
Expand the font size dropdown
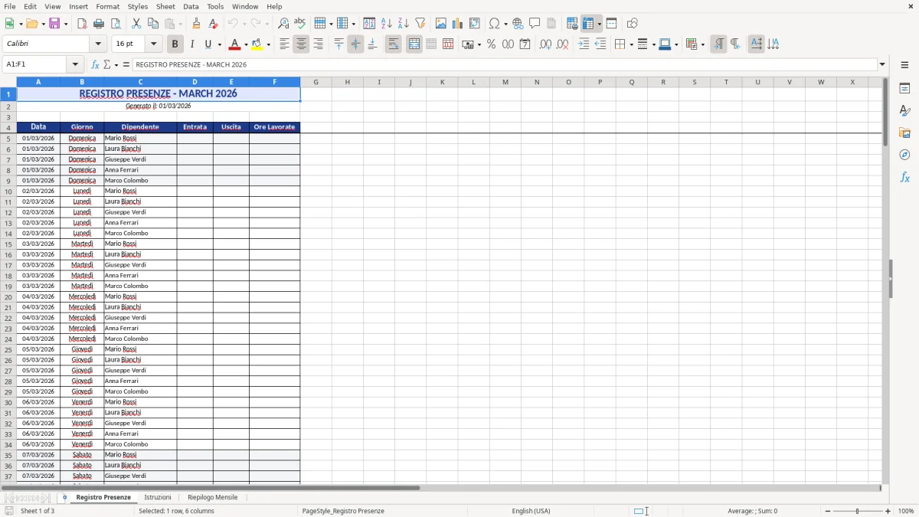pos(153,44)
